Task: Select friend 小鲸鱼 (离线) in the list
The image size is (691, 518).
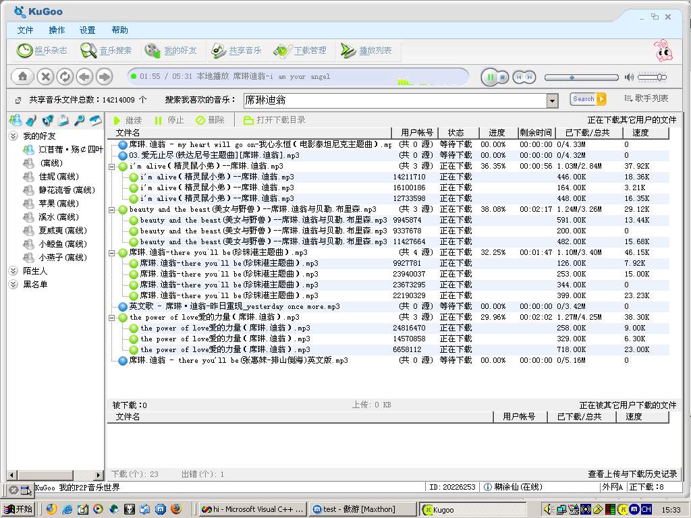Action: (x=63, y=244)
